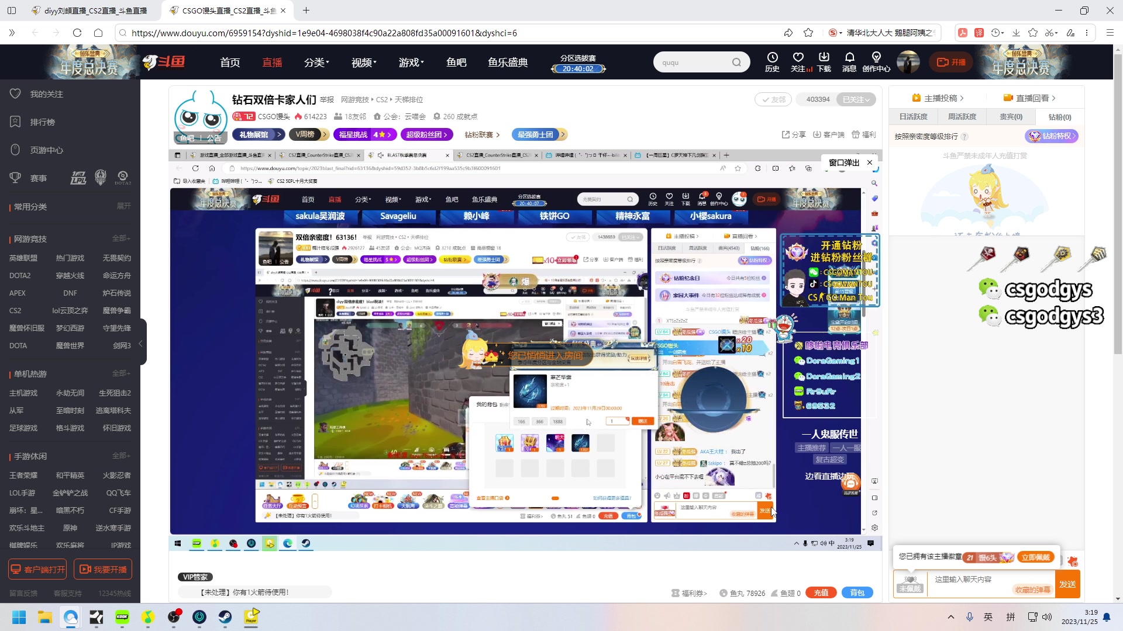The image size is (1123, 631).
Task: Expand the 视频 dropdown in the navigation bar
Action: tap(364, 63)
